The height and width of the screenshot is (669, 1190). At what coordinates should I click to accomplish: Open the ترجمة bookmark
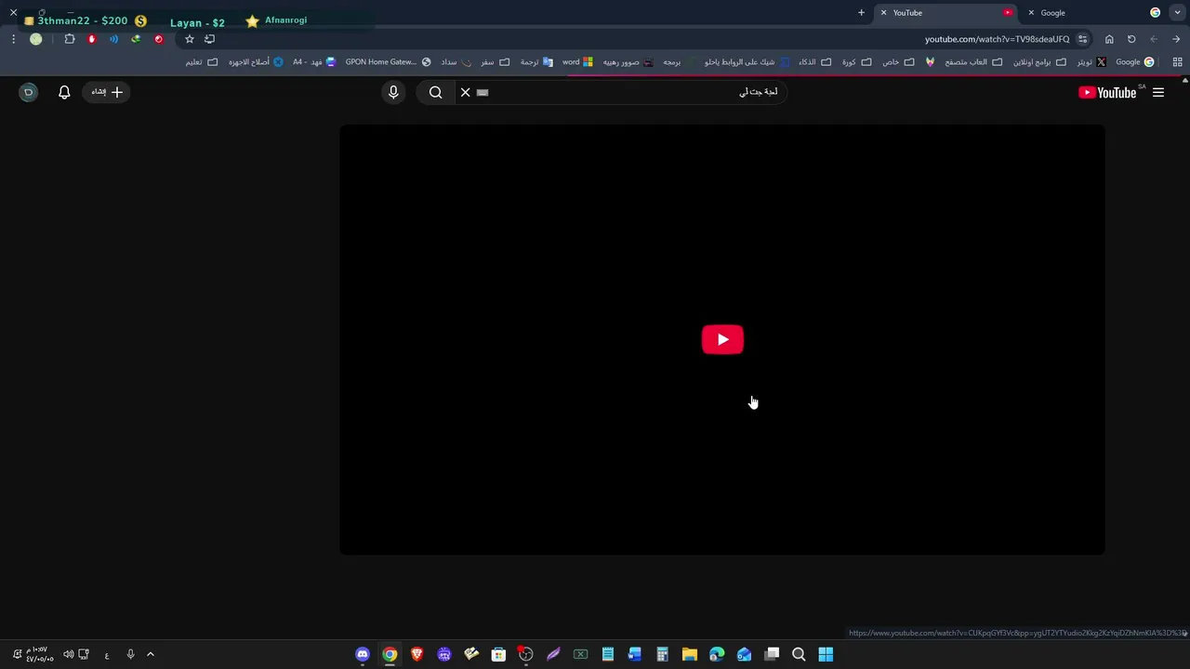pos(536,62)
